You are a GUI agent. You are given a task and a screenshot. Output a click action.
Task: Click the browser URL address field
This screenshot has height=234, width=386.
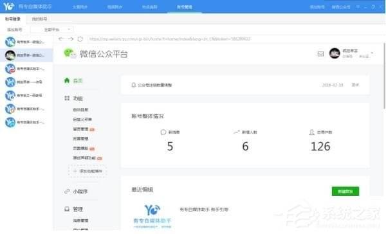(234, 39)
